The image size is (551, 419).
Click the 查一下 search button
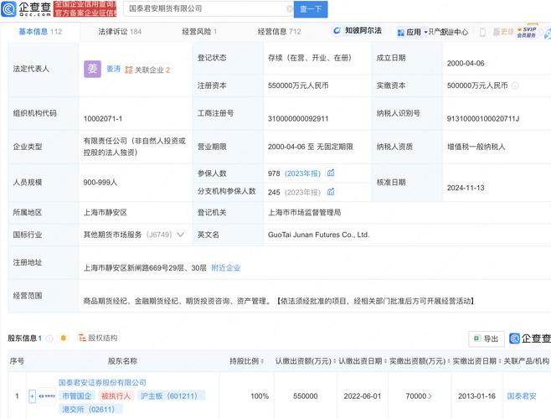[x=311, y=9]
